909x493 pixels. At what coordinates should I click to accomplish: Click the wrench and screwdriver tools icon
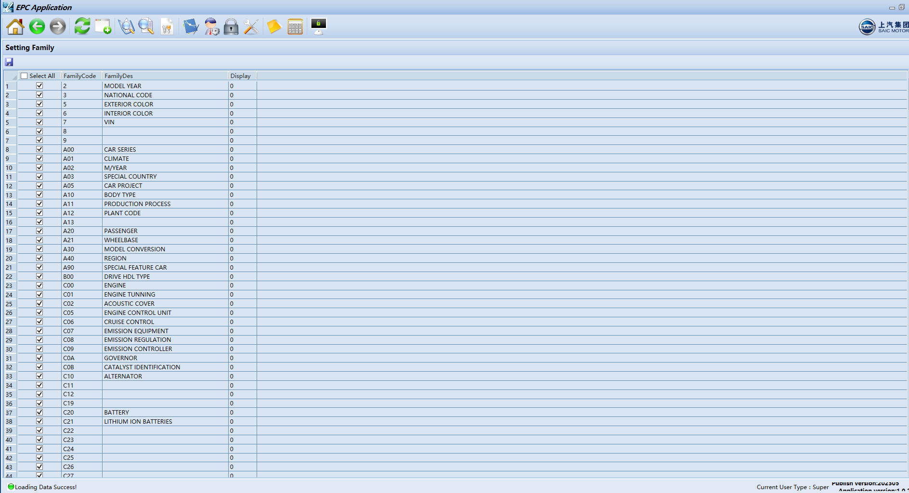point(251,27)
